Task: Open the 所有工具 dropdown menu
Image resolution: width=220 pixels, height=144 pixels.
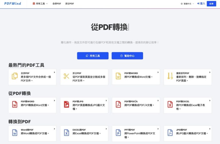Action: (40, 4)
